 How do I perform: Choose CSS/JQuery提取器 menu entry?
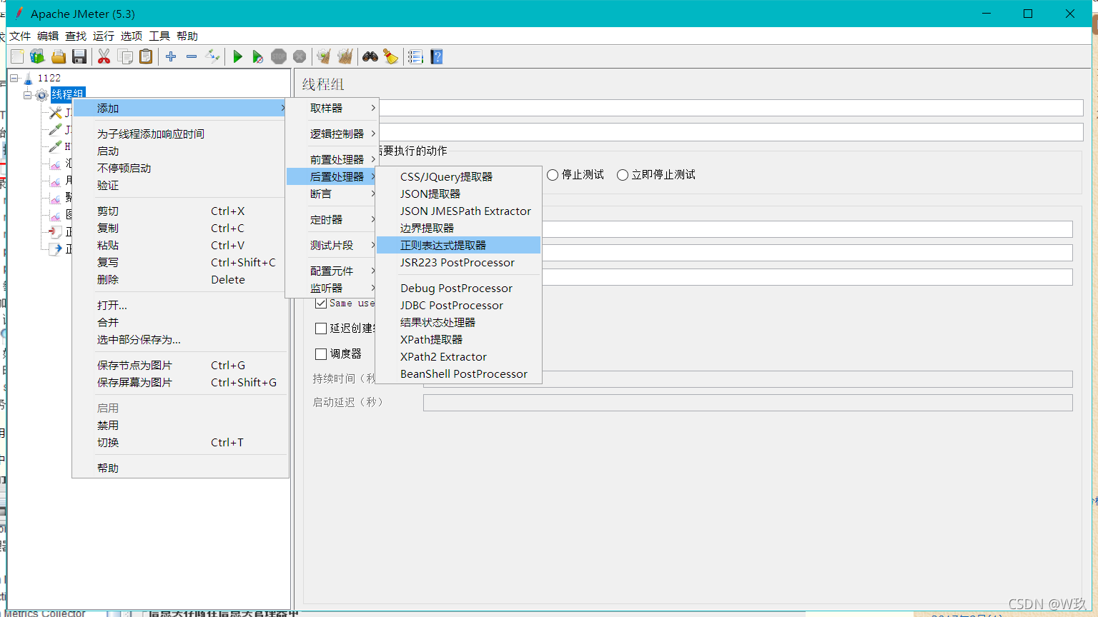point(458,176)
